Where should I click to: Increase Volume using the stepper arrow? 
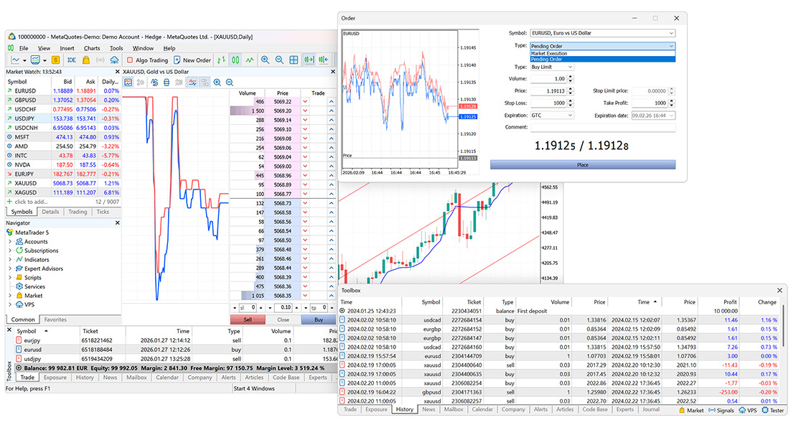point(570,75)
